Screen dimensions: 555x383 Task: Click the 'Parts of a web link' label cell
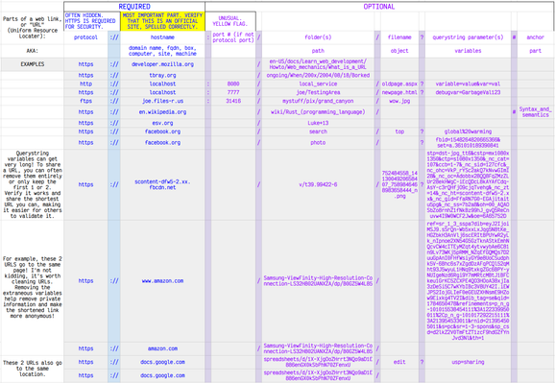(x=33, y=28)
